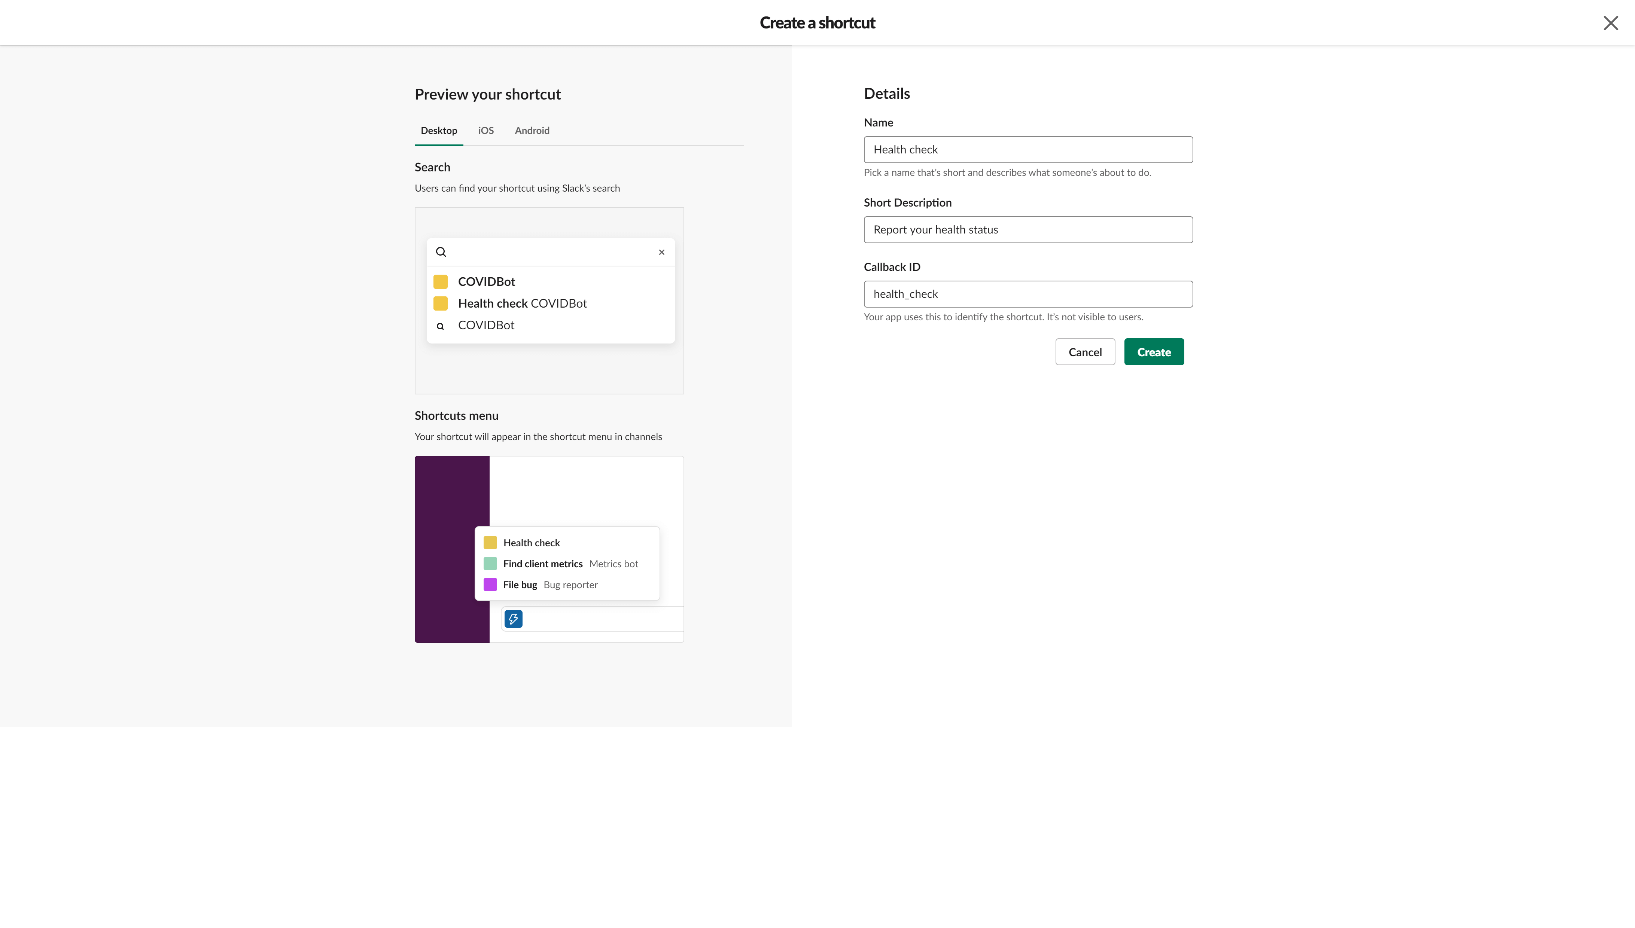
Task: Click the yellow COVIDBot app icon in search results
Action: pos(440,281)
